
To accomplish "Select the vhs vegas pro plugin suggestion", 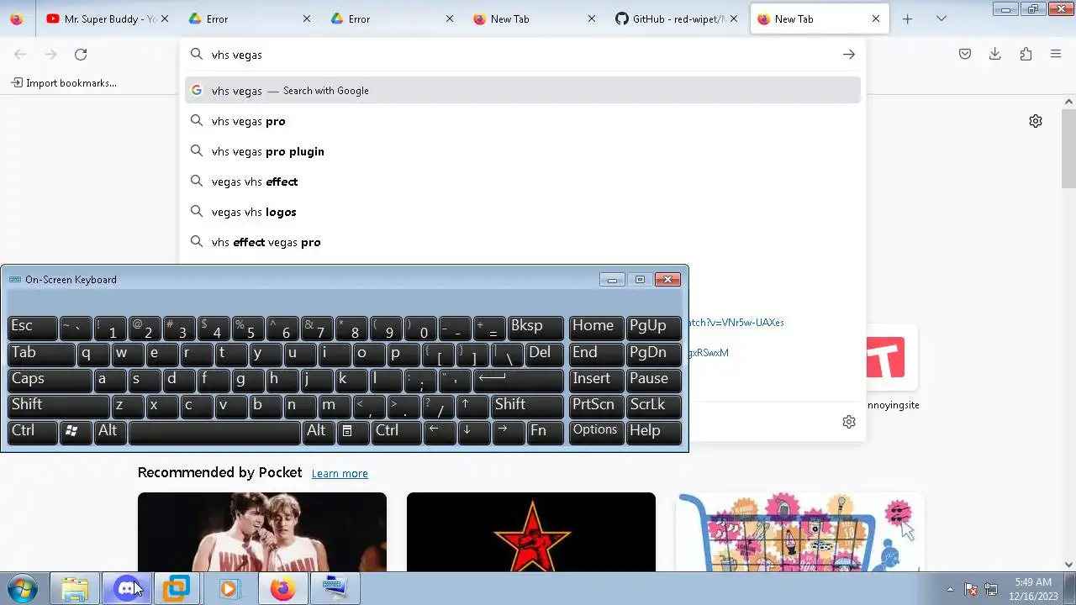I will (523, 151).
